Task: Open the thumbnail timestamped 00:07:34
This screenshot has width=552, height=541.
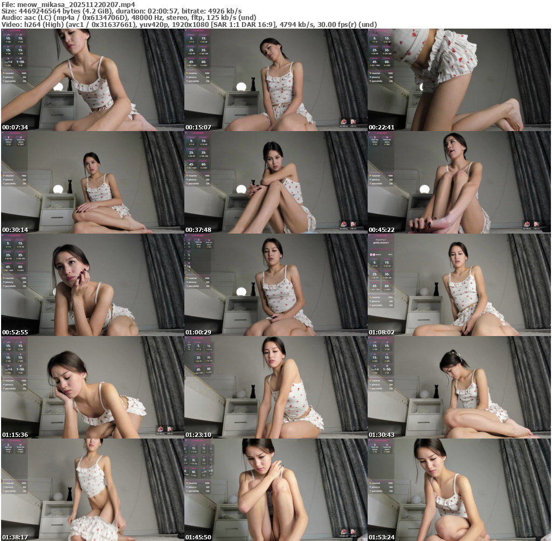Action: [x=93, y=80]
